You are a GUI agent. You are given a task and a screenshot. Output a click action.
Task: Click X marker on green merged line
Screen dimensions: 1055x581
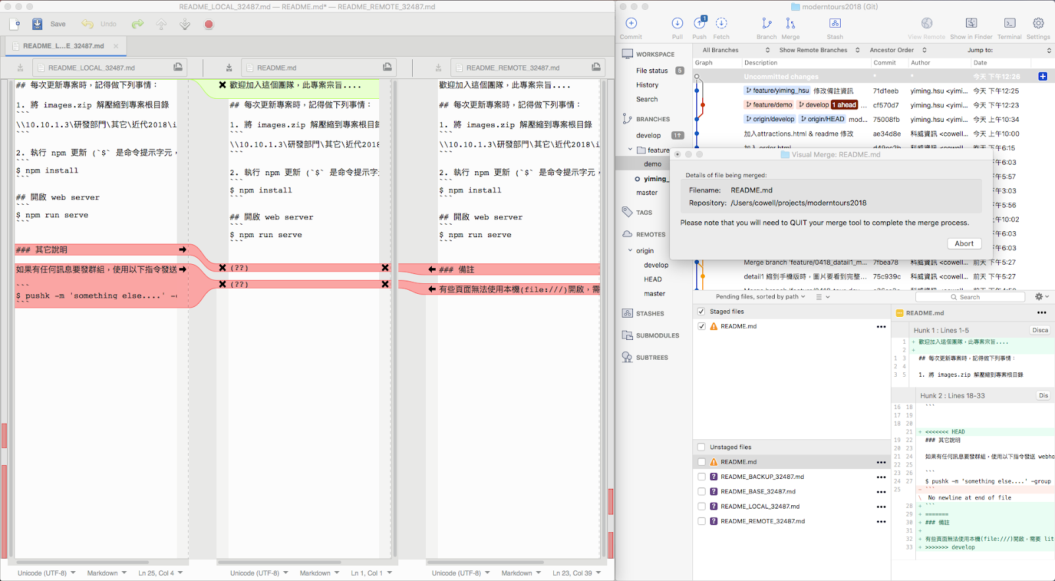pos(222,85)
